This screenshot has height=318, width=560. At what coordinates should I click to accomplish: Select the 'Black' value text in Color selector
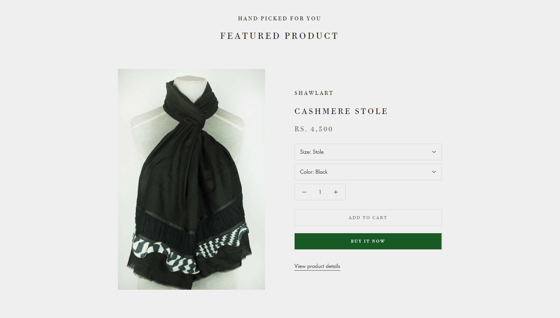click(x=321, y=172)
